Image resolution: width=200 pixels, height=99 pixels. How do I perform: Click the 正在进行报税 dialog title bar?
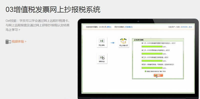158,40
